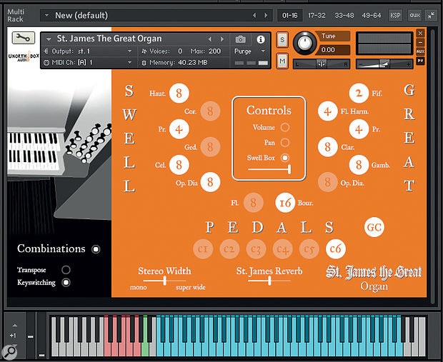The height and width of the screenshot is (362, 443).
Task: Select the Swell Box radio button
Action: 285,158
